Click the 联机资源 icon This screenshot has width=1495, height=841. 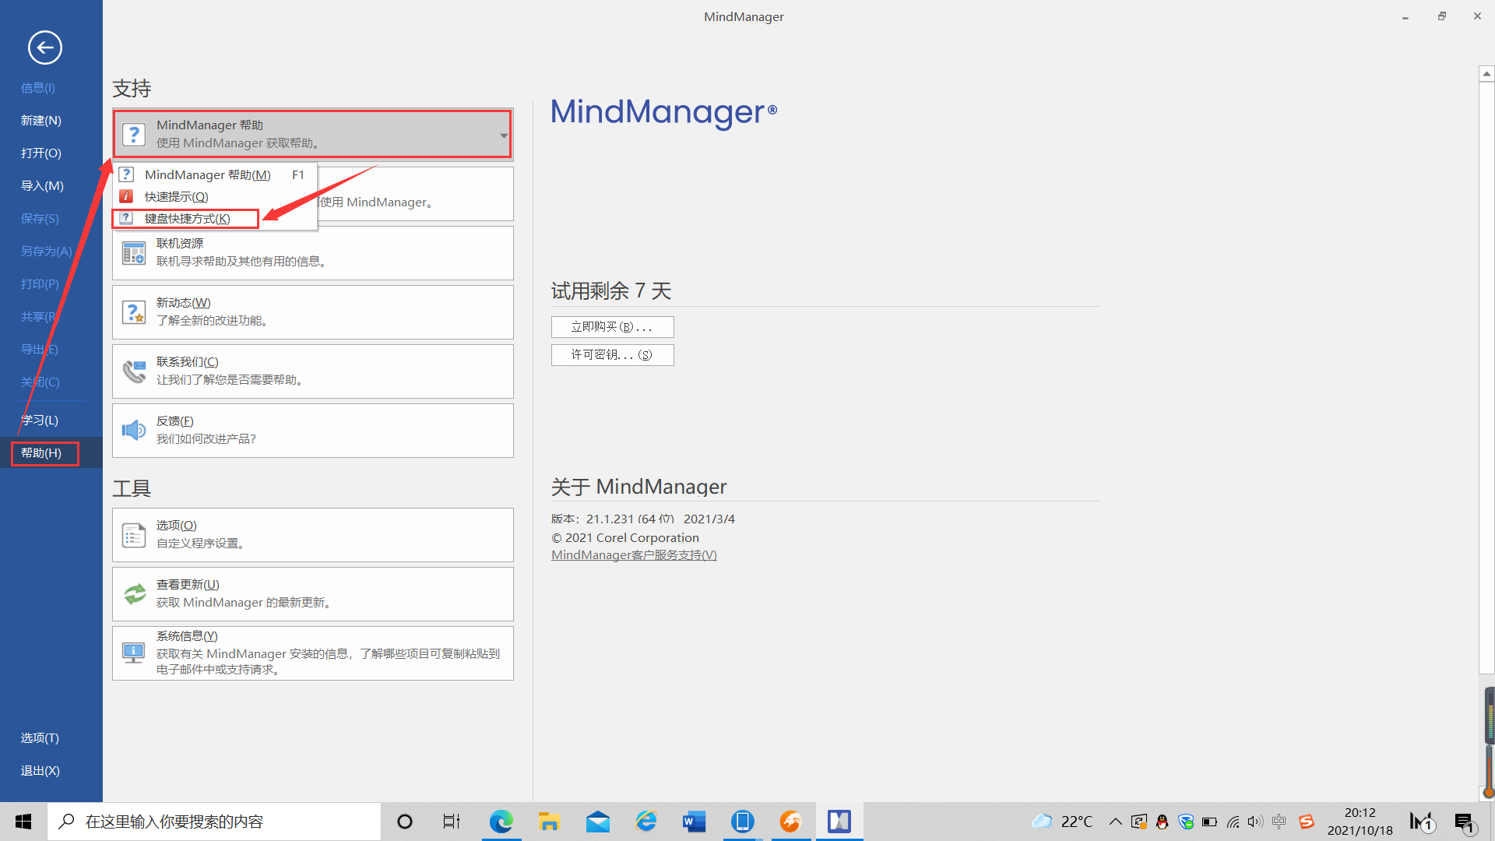click(x=134, y=253)
